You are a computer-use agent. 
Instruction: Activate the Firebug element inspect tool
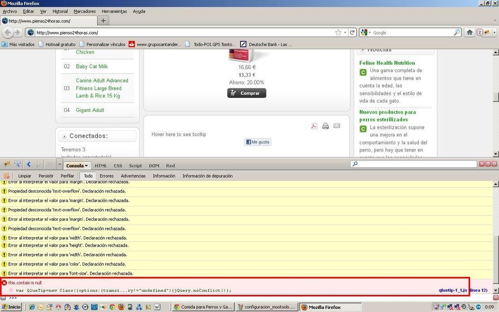pos(18,164)
